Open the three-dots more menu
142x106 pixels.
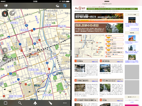pyautogui.click(x=65, y=103)
